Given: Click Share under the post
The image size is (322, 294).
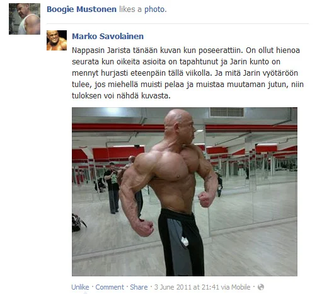Looking at the screenshot, I should coord(139,287).
